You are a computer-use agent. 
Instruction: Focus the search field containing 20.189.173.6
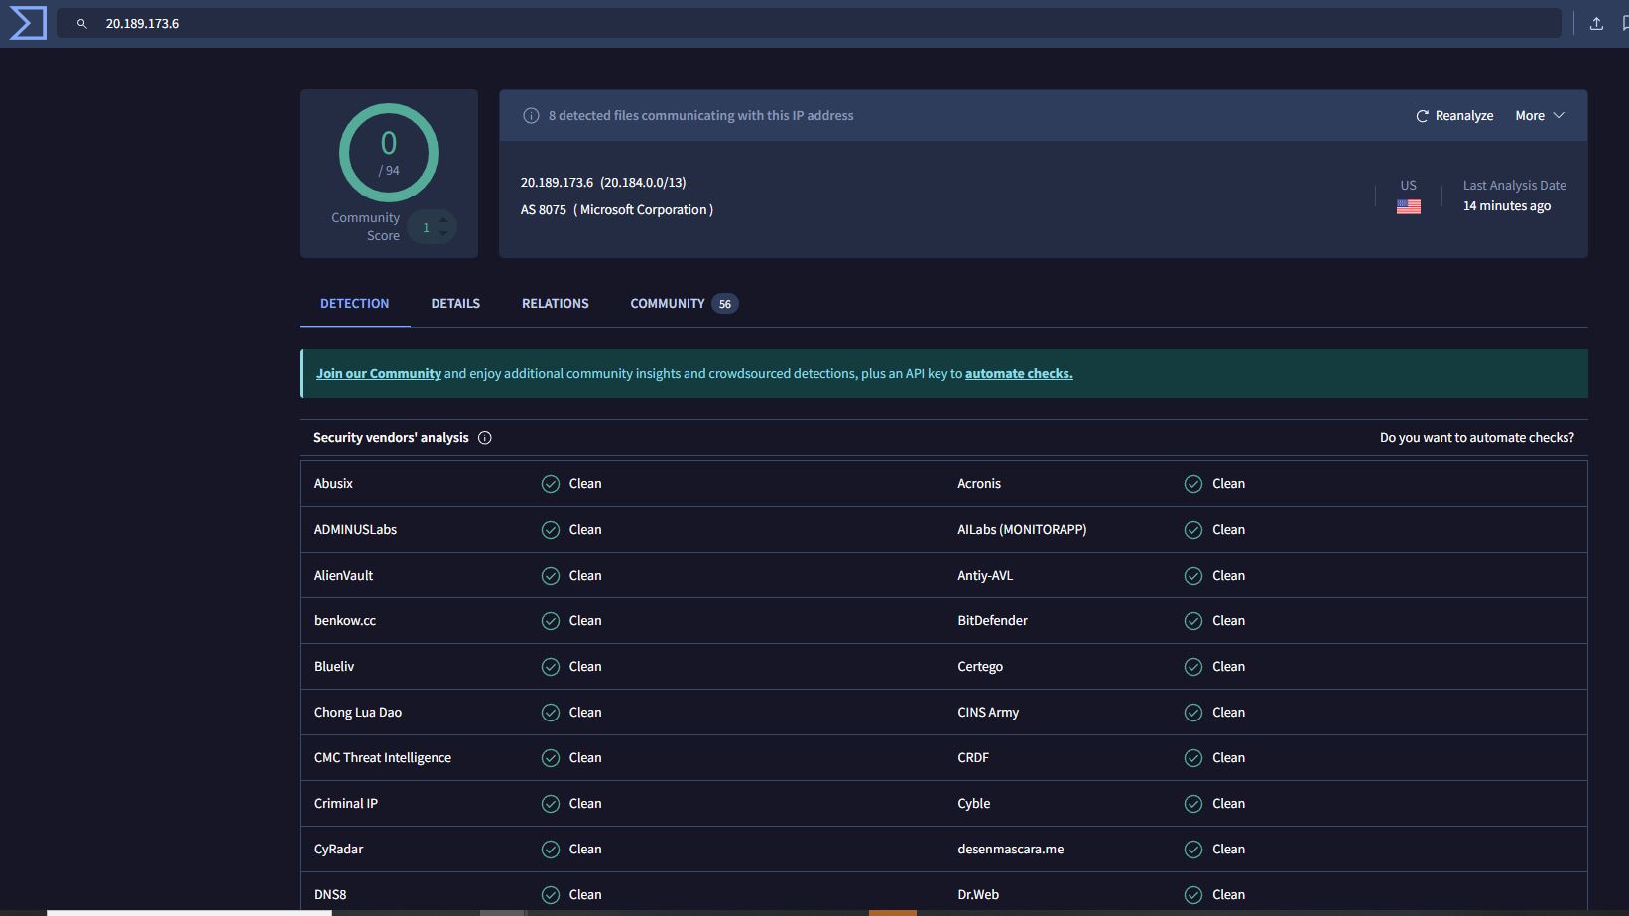794,23
